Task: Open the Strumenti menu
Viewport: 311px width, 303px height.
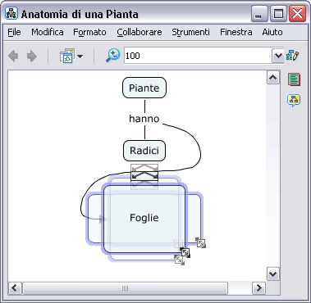Action: tap(190, 32)
